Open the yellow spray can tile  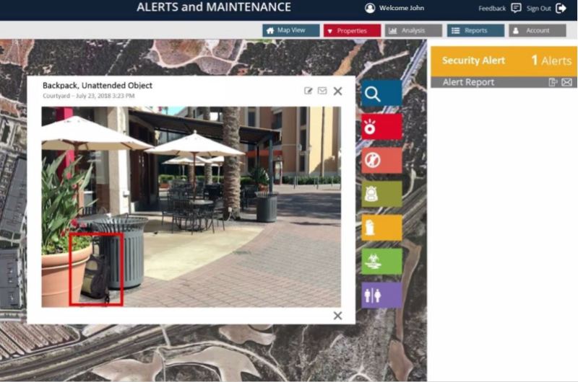pos(381,228)
